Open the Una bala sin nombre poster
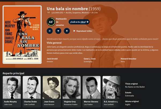 pyautogui.click(x=22, y=35)
